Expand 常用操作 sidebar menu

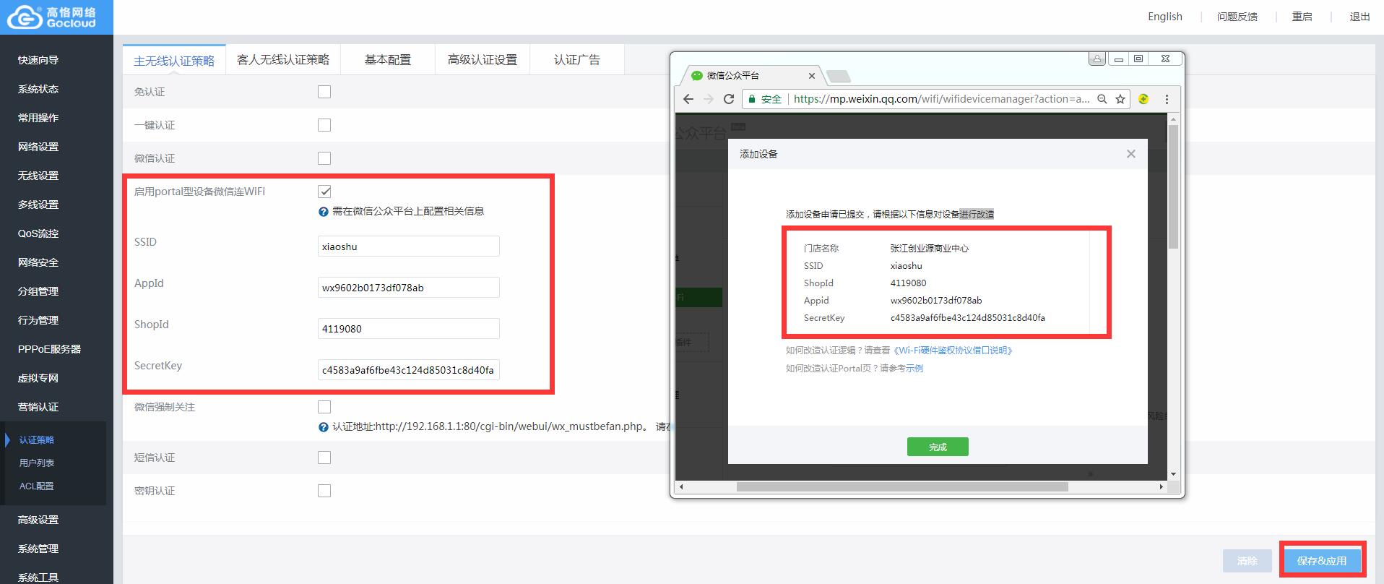click(x=38, y=118)
